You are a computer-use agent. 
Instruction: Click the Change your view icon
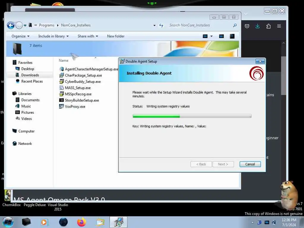pyautogui.click(x=205, y=36)
